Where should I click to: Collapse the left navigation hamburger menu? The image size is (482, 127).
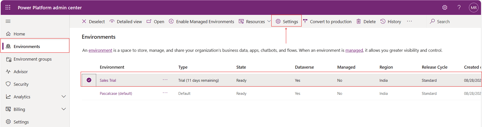(x=8, y=21)
